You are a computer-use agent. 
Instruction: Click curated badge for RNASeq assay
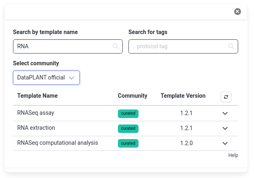click(128, 114)
